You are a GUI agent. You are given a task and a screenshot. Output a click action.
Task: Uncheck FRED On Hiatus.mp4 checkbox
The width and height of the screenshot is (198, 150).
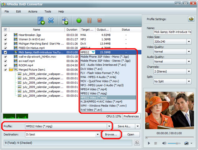(x=6, y=48)
